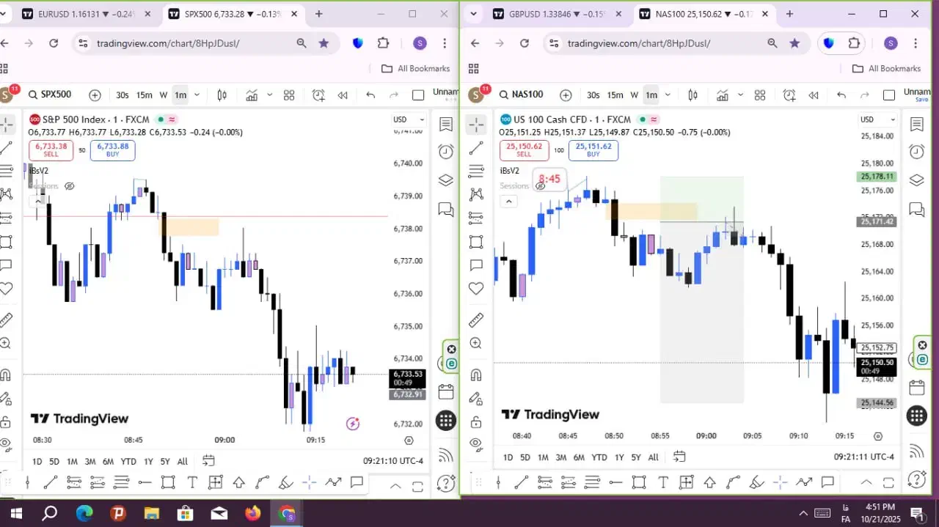Collapse the indicator legend chevron on the NAS100 chart
The width and height of the screenshot is (939, 527).
click(508, 202)
